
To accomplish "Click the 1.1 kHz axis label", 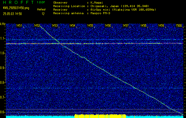I will (3, 38).
